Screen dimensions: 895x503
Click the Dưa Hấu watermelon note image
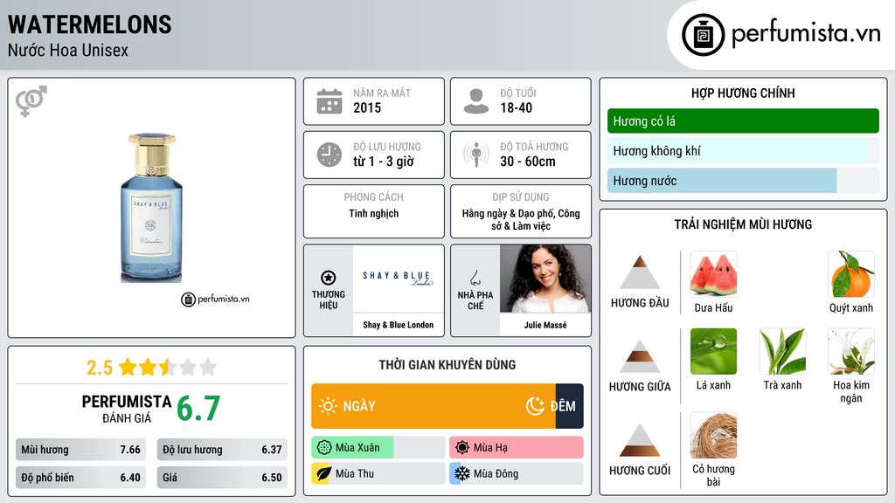(713, 274)
